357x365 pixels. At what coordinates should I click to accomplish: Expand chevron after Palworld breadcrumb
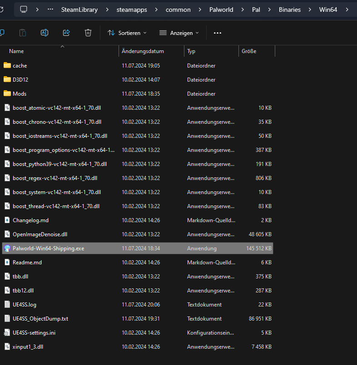243,10
